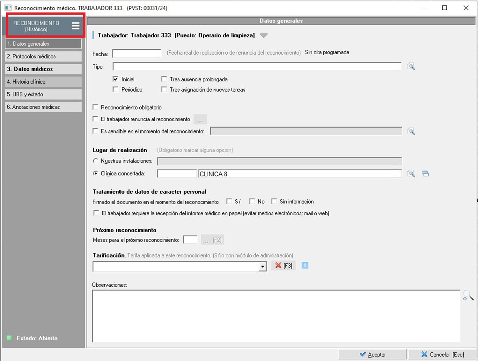This screenshot has height=361, width=478.
Task: Open the hamburger menu in Reconocimiento header
Action: (75, 26)
